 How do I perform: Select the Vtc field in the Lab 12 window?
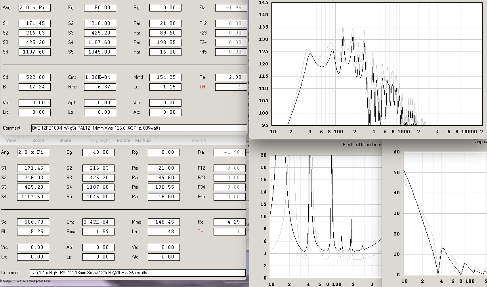pyautogui.click(x=164, y=247)
